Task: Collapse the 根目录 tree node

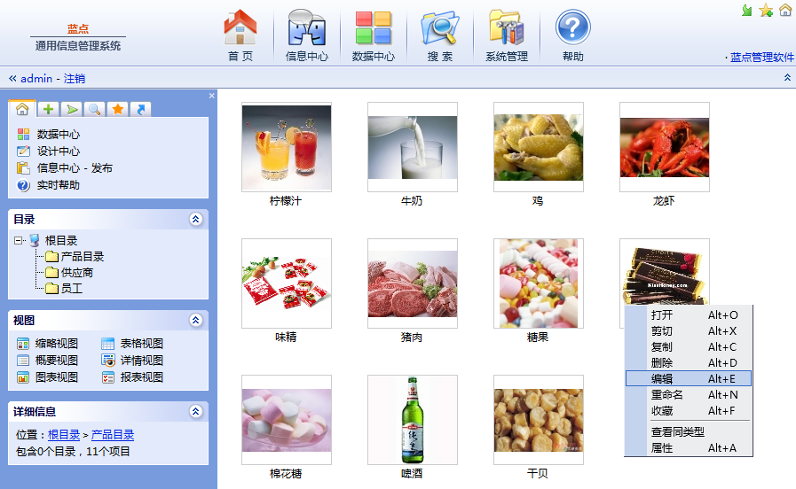Action: tap(19, 241)
